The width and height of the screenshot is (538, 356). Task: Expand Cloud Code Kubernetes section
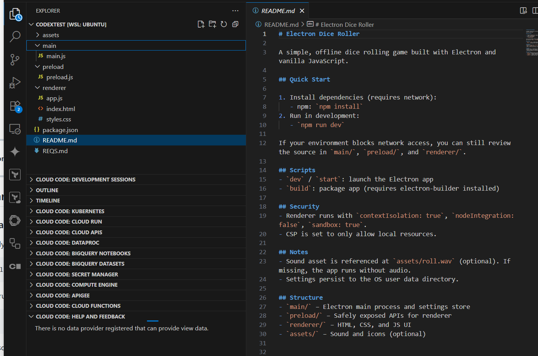tap(136, 211)
